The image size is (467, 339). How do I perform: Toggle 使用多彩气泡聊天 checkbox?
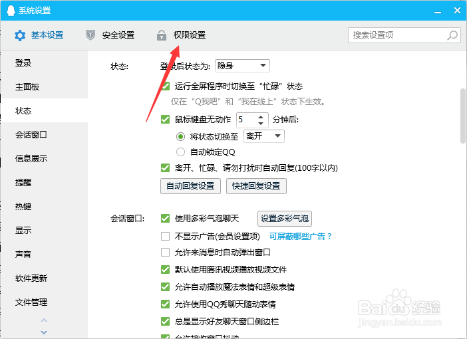[165, 219]
